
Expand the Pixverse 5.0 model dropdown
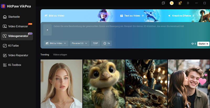coord(80,43)
